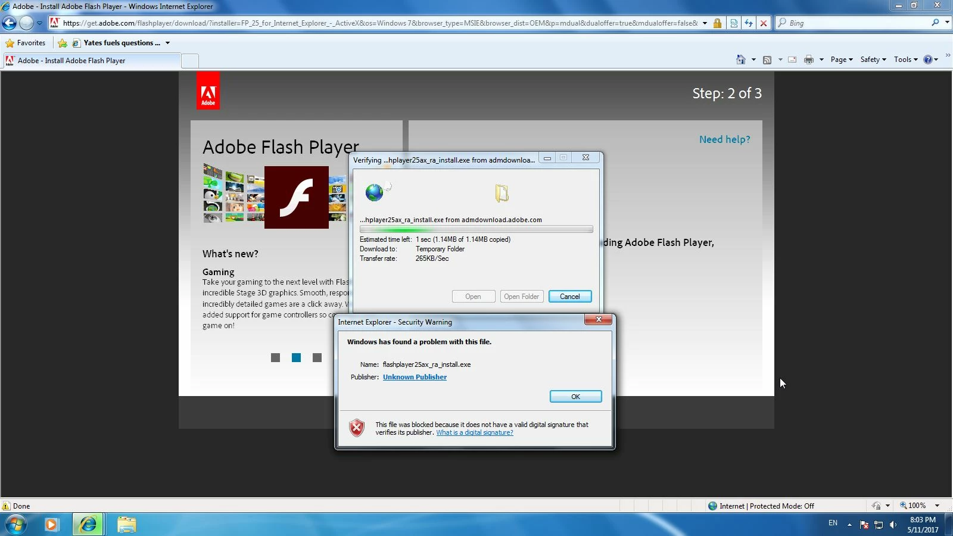Open the Windows Start menu orb
The image size is (953, 536).
coord(16,524)
